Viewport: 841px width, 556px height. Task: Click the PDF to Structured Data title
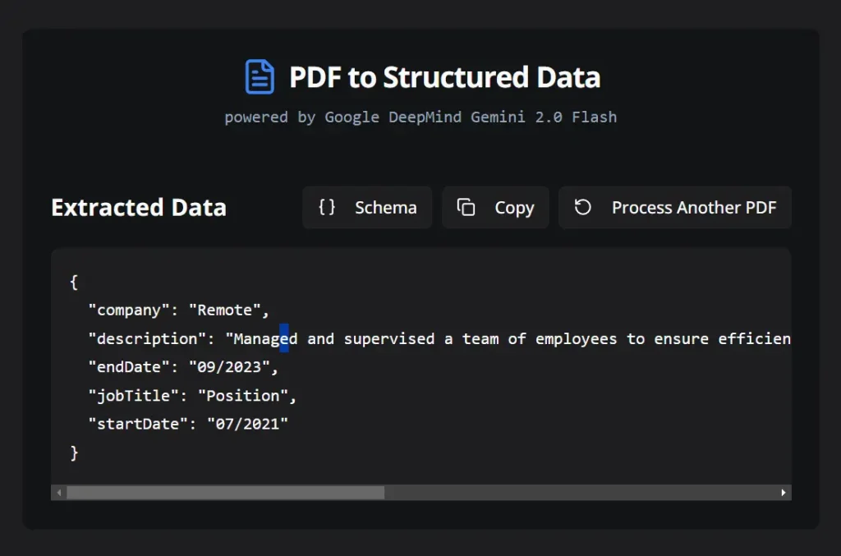click(443, 76)
